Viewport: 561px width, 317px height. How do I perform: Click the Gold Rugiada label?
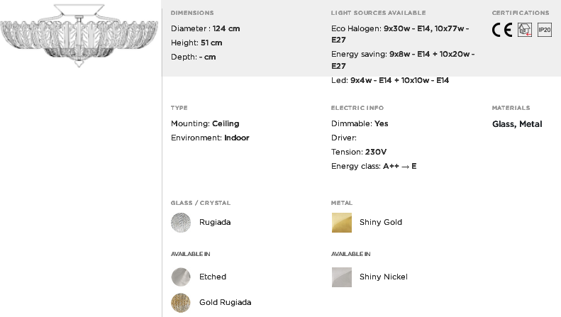[x=225, y=302]
